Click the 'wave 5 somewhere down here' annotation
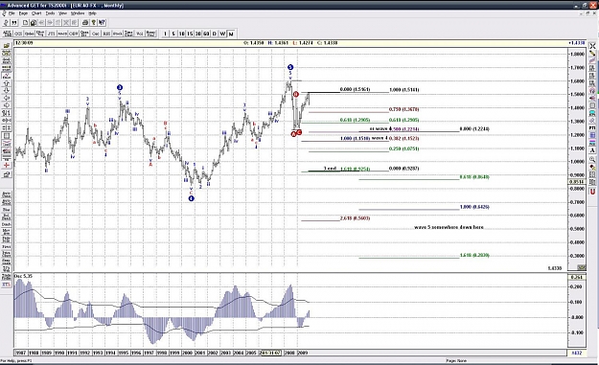This screenshot has width=599, height=365. [449, 227]
